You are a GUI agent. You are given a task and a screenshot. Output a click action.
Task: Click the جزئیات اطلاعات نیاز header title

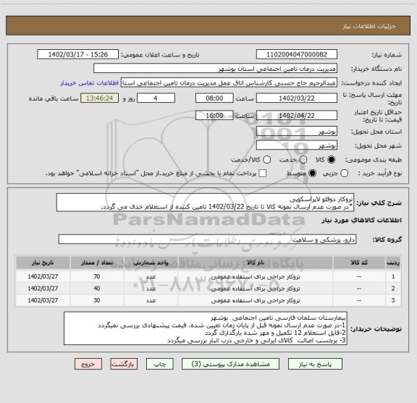point(369,26)
